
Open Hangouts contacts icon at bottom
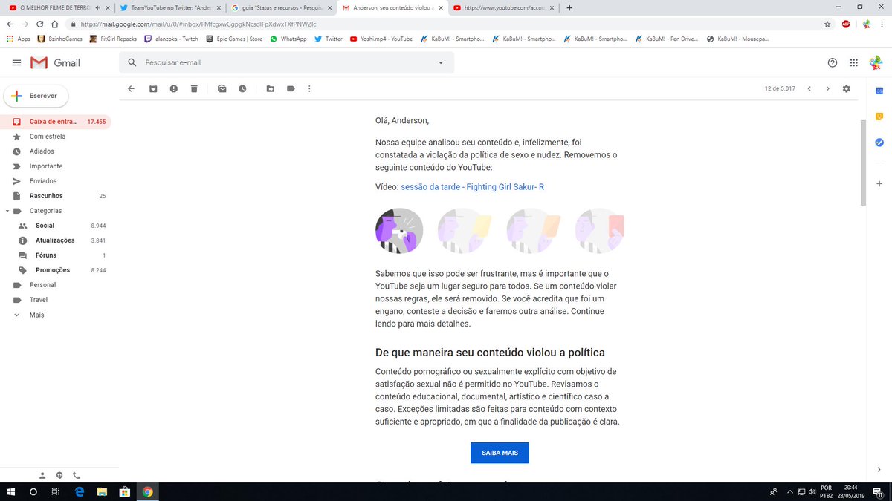42,475
